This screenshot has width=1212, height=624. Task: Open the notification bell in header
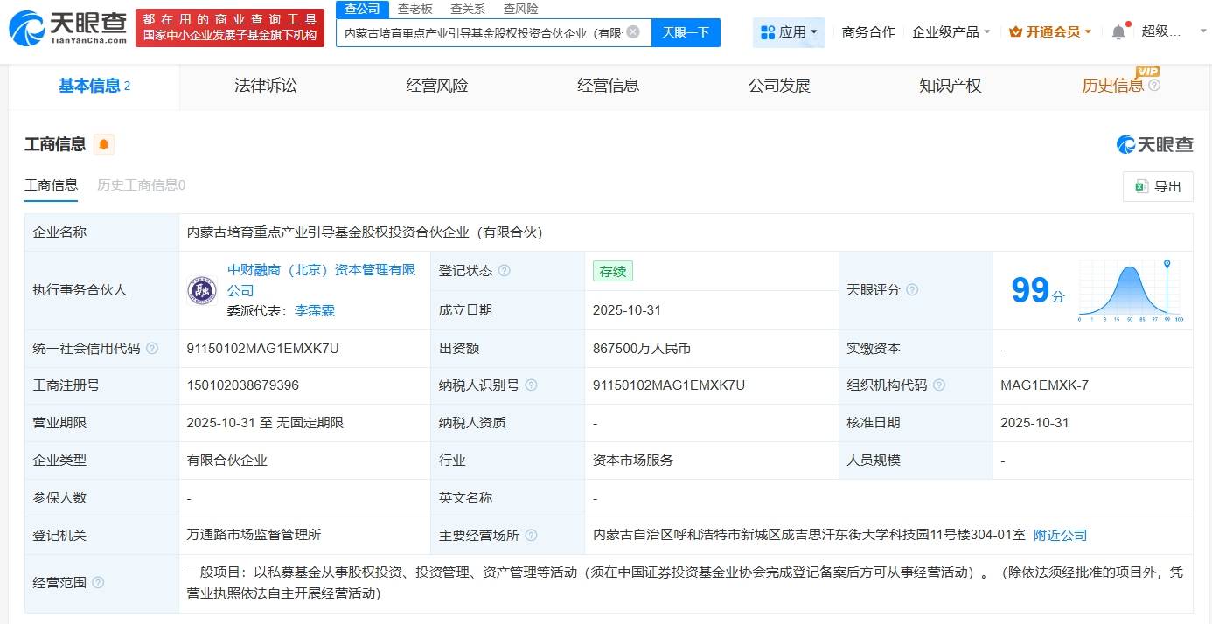tap(1118, 32)
